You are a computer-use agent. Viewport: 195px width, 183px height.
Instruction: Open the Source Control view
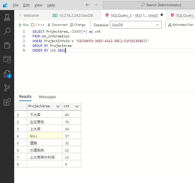click(x=7, y=88)
